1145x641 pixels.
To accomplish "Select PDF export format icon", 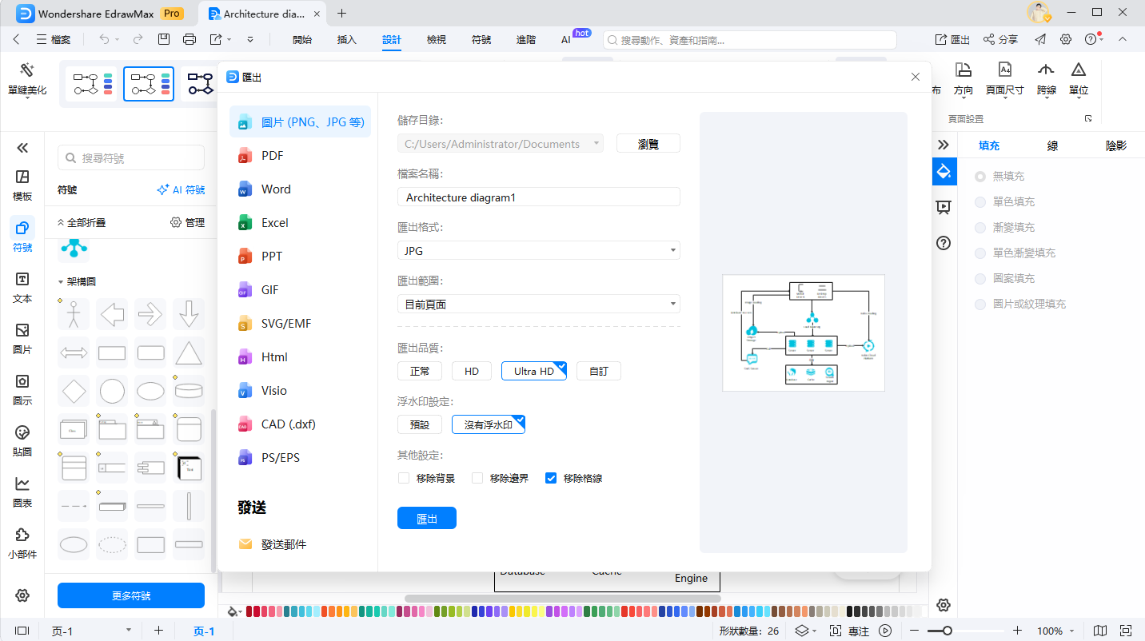I will pyautogui.click(x=245, y=156).
